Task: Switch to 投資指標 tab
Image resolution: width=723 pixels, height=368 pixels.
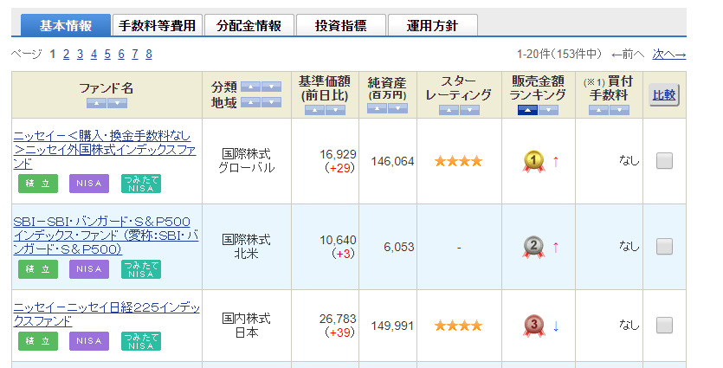Action: coord(341,25)
